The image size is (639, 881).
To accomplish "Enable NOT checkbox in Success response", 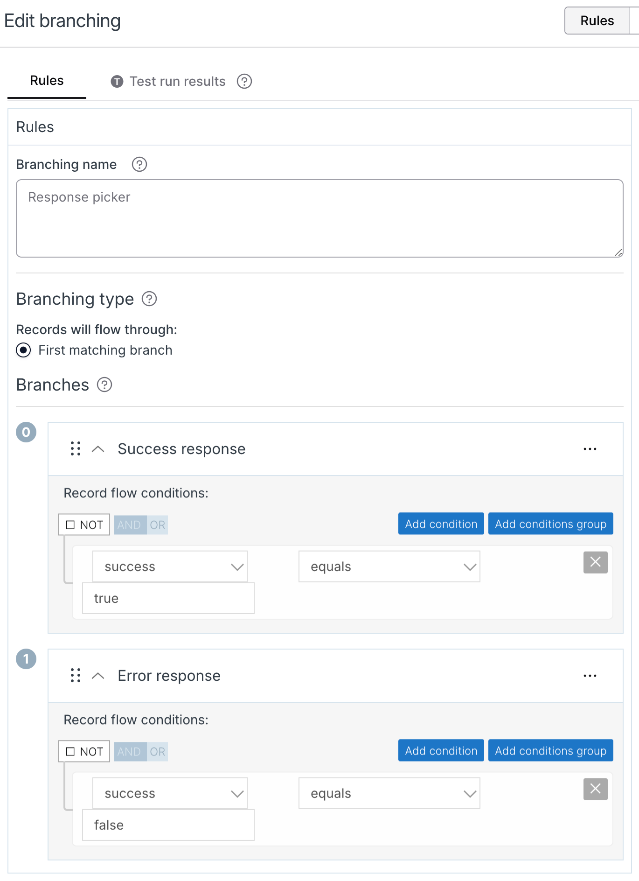I will click(x=71, y=525).
